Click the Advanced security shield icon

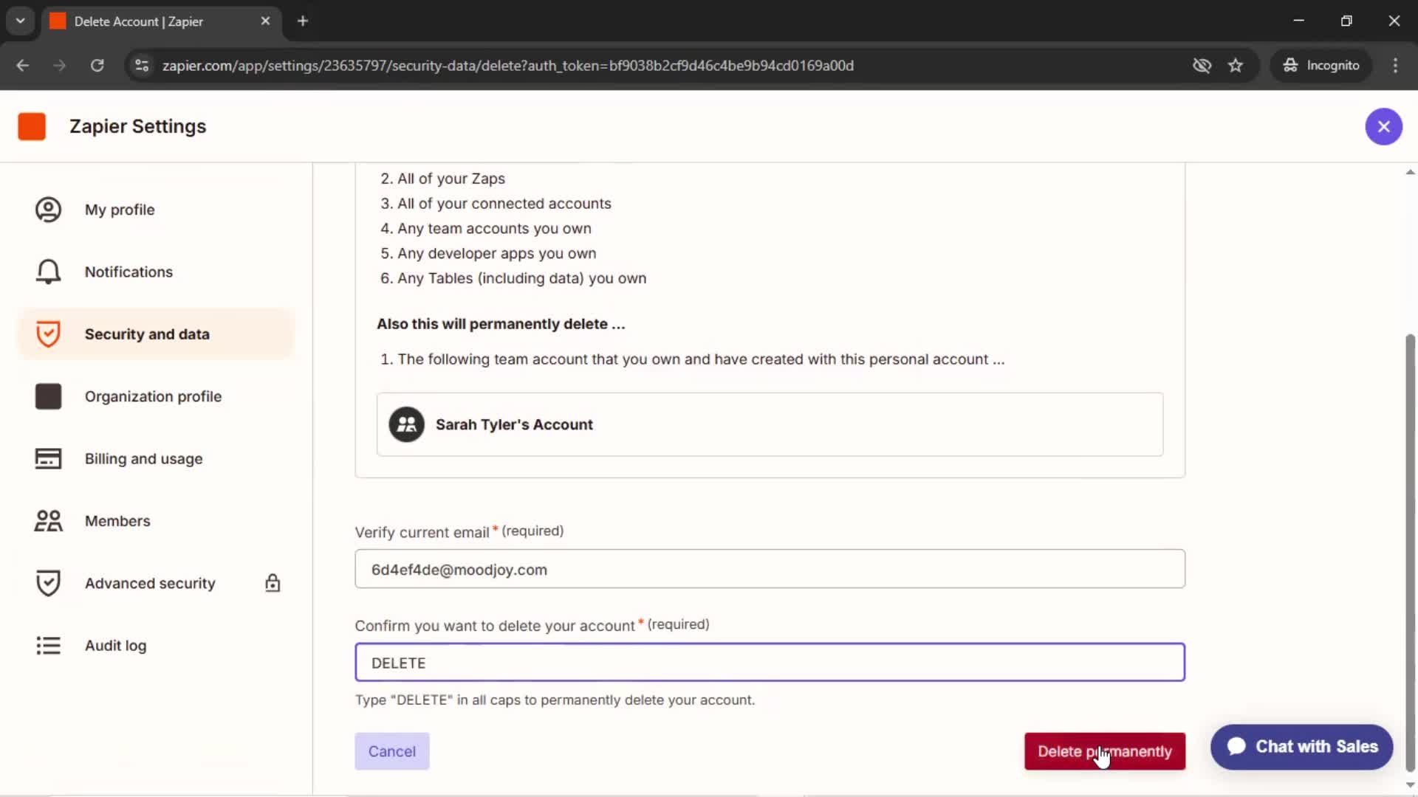48,583
